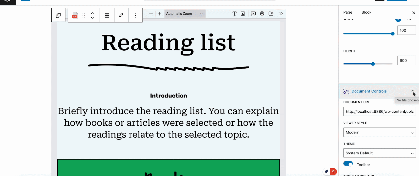Adjust the width slider
Viewport: 419px width, 176px height.
tap(368, 34)
